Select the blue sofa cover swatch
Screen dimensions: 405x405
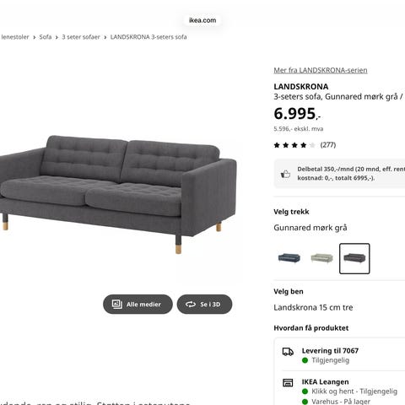(x=289, y=258)
